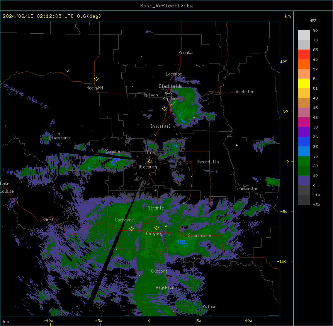Click the yellow diamond marker below RedDeer
Screen dimensions: 333x326
(x=165, y=109)
